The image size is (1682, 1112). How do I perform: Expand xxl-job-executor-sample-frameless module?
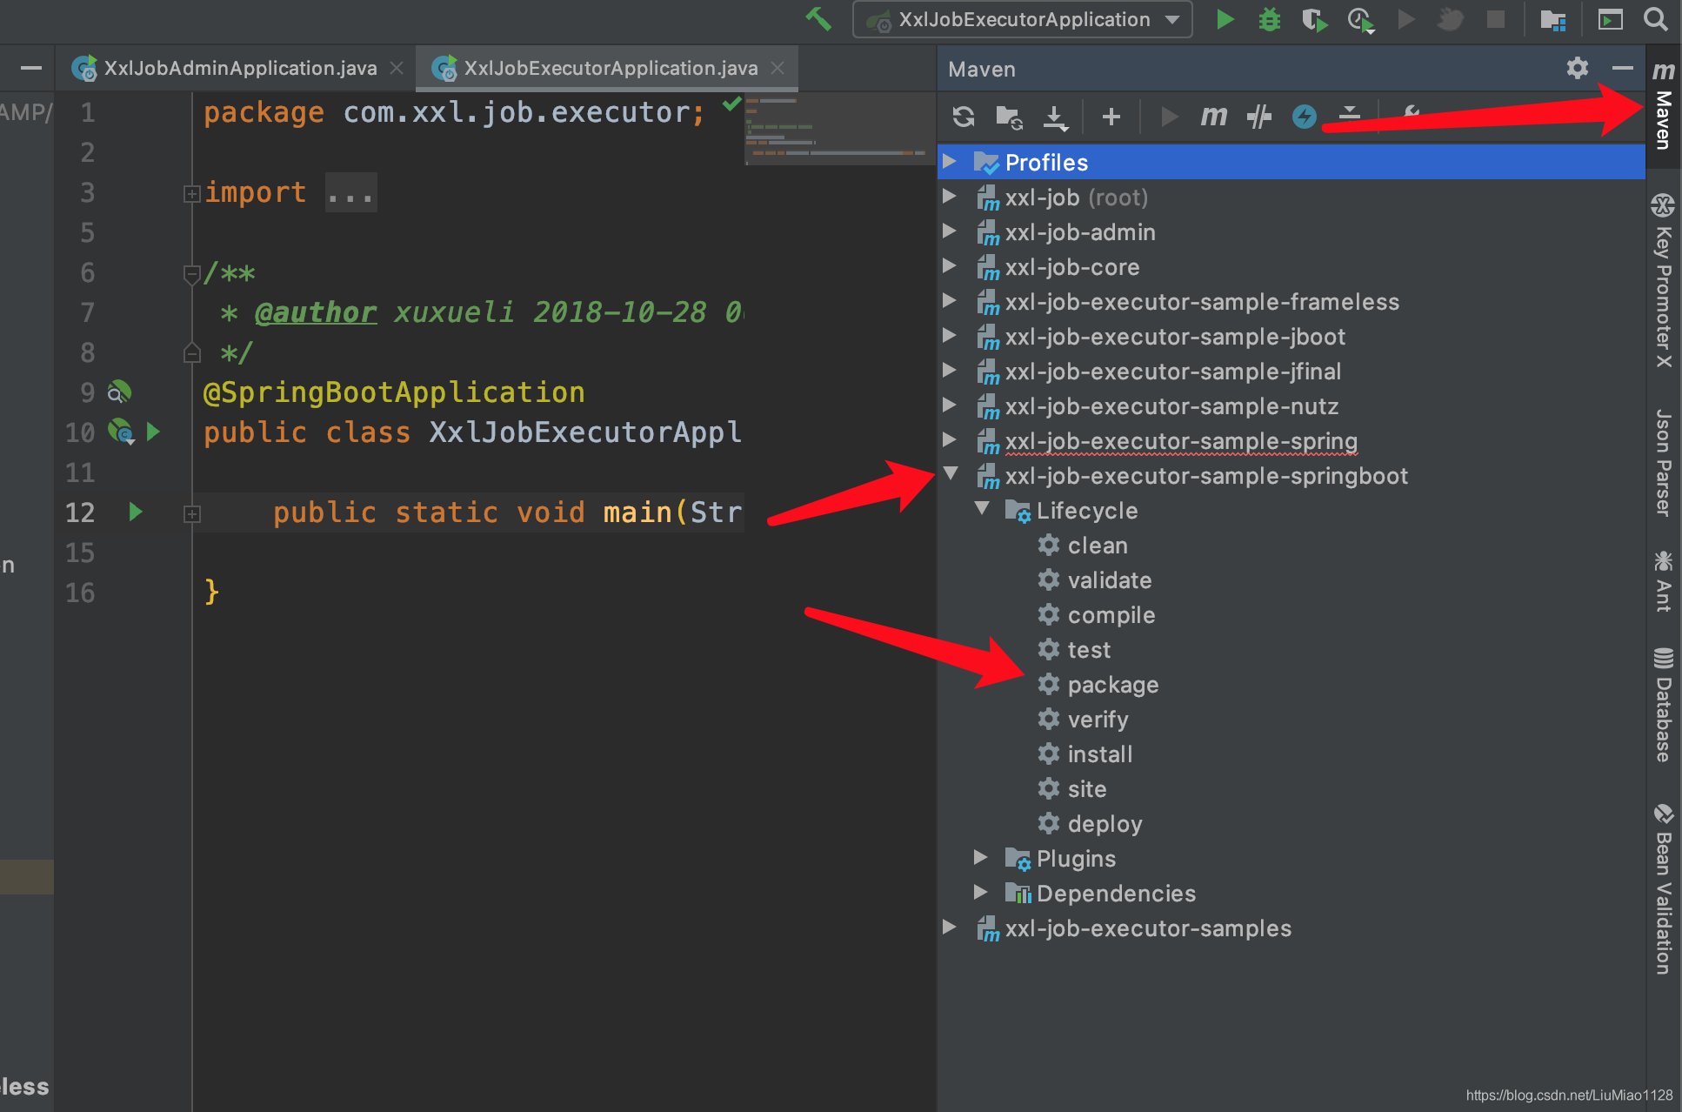coord(950,301)
